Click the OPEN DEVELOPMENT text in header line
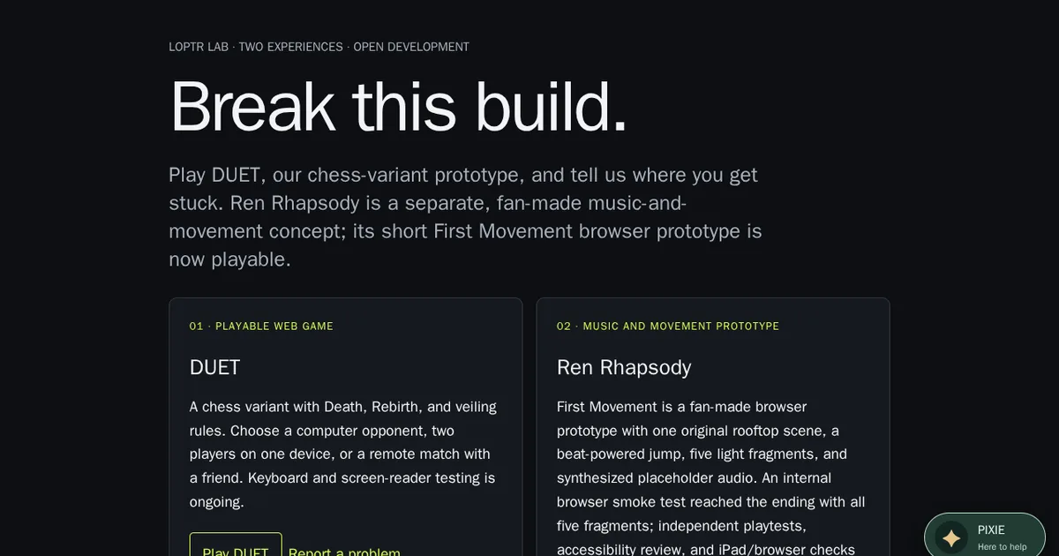Viewport: 1059px width, 556px height. tap(411, 47)
